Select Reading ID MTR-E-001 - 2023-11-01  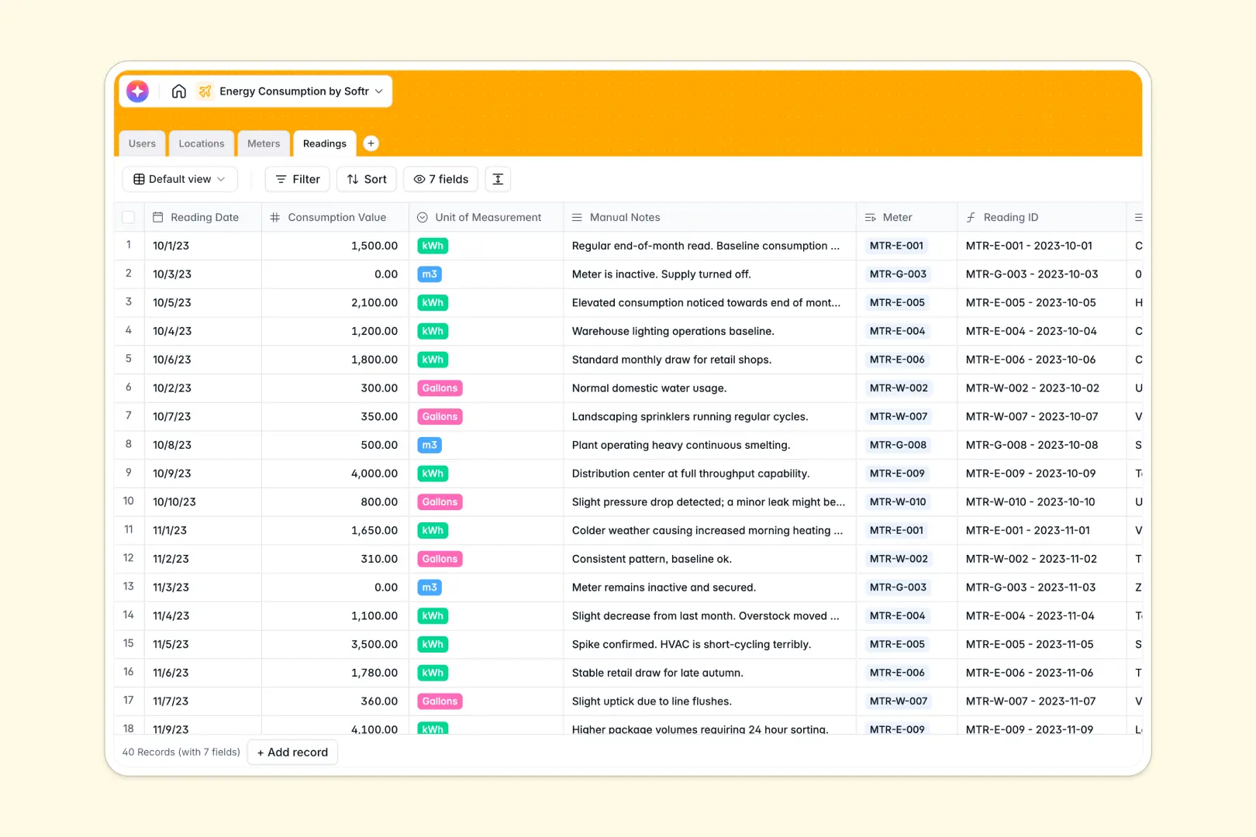click(x=1041, y=531)
